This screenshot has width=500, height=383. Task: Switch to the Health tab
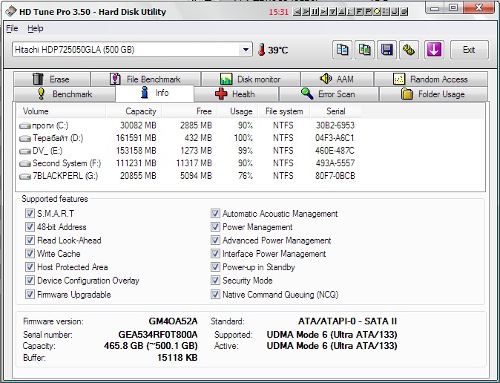click(234, 94)
